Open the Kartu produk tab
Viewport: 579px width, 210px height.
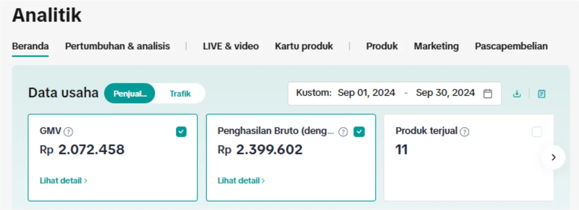[x=304, y=46]
